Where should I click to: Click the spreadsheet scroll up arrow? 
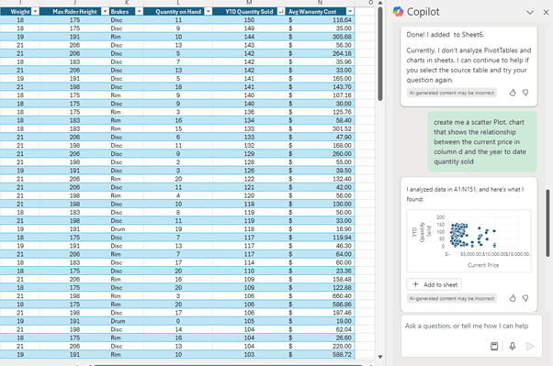[x=380, y=3]
